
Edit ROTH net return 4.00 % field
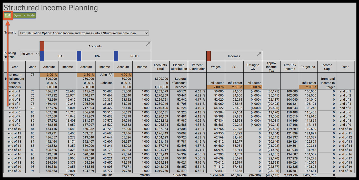coord(123,75)
